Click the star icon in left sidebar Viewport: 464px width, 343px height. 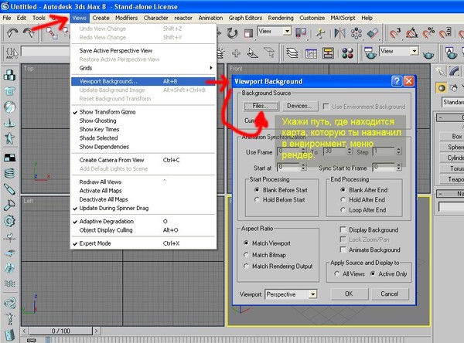point(9,138)
